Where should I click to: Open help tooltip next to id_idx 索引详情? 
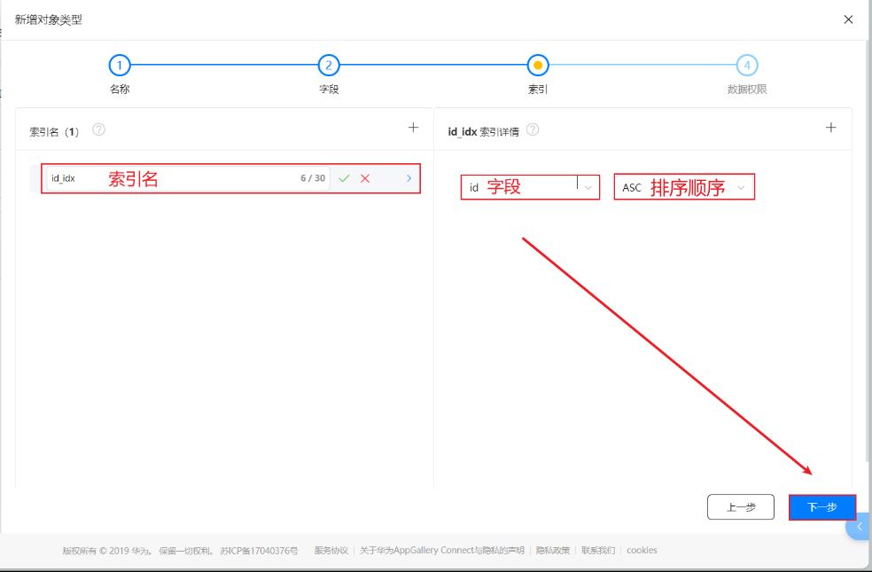[533, 129]
